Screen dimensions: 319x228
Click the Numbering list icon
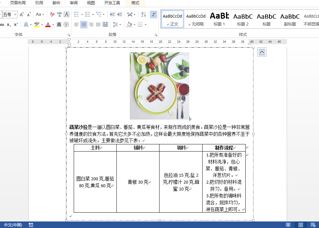pyautogui.click(x=88, y=14)
